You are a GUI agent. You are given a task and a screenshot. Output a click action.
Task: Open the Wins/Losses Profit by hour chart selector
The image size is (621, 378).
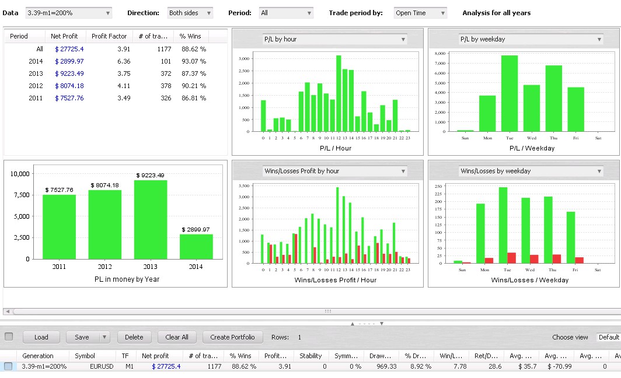coord(335,171)
